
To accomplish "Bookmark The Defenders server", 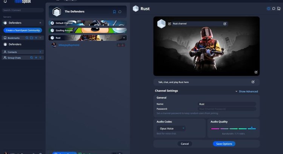I will [x=114, y=12].
